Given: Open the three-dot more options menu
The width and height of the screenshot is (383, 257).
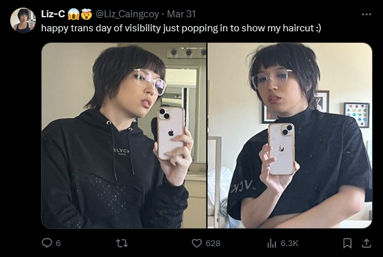Looking at the screenshot, I should click(x=366, y=15).
